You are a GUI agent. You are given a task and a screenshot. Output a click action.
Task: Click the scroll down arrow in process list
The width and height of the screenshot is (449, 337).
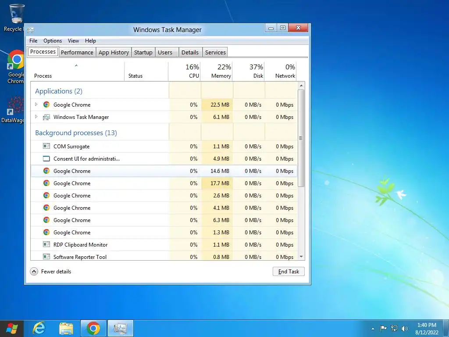tap(301, 256)
